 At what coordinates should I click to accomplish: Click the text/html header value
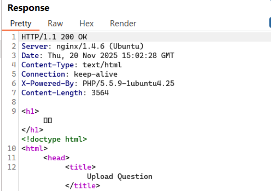pyautogui.click(x=102, y=65)
